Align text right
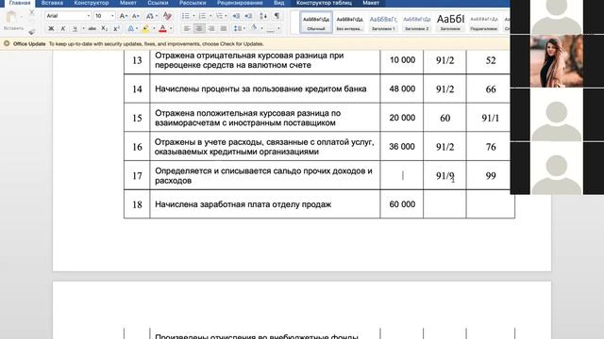 tap(211, 28)
